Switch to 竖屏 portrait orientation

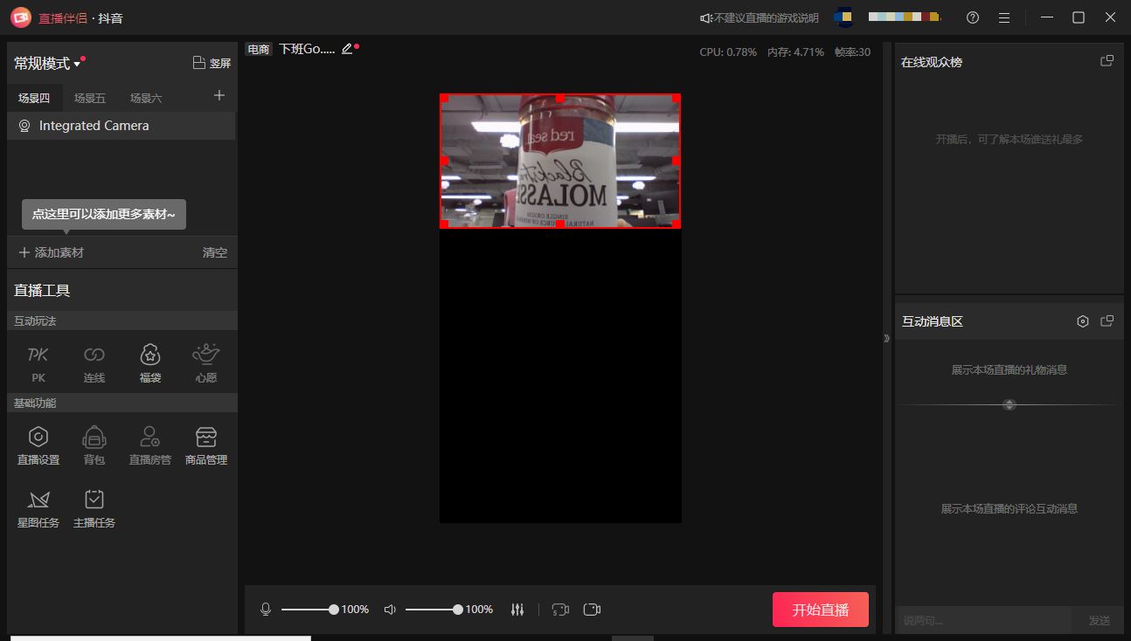[212, 63]
